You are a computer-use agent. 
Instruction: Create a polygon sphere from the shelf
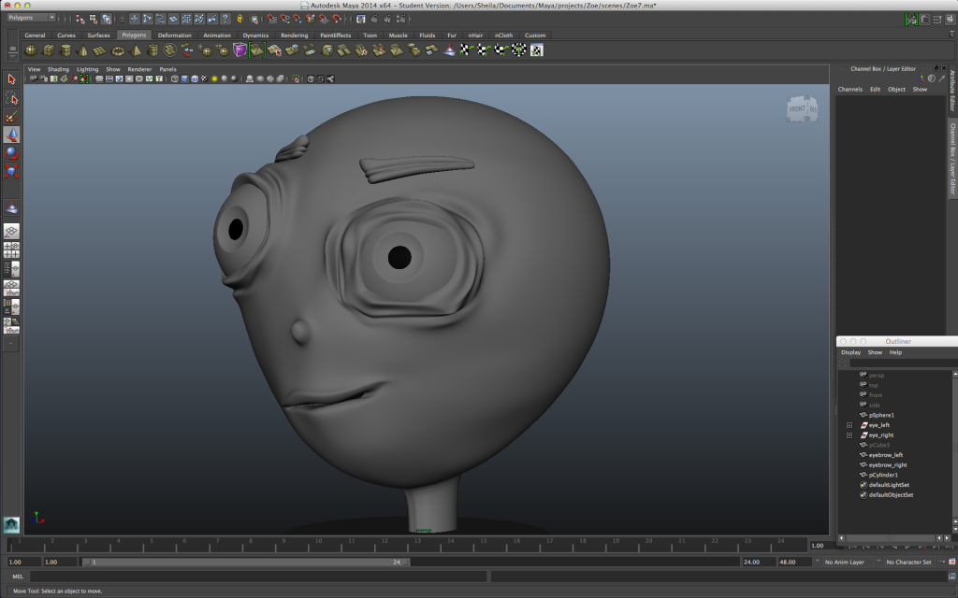click(31, 50)
